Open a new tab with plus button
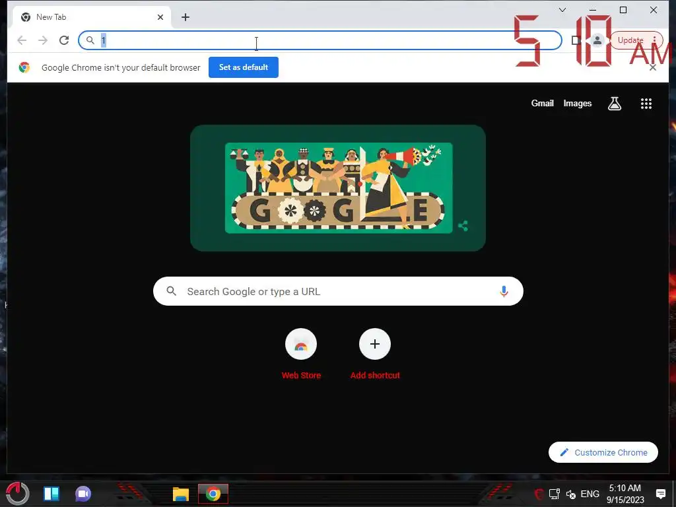The width and height of the screenshot is (676, 507). [x=186, y=17]
